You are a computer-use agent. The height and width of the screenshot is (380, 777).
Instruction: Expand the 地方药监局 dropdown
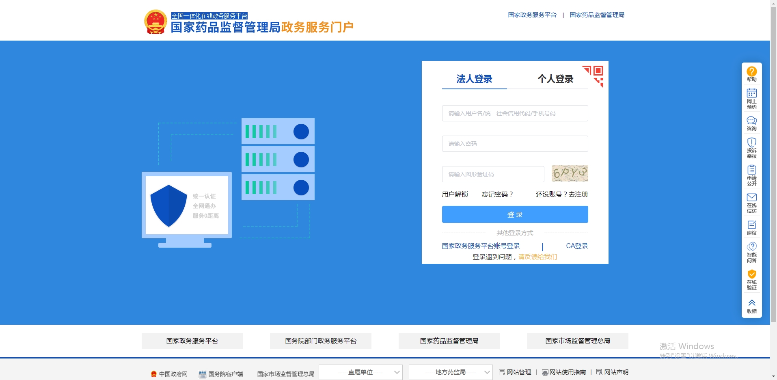451,372
